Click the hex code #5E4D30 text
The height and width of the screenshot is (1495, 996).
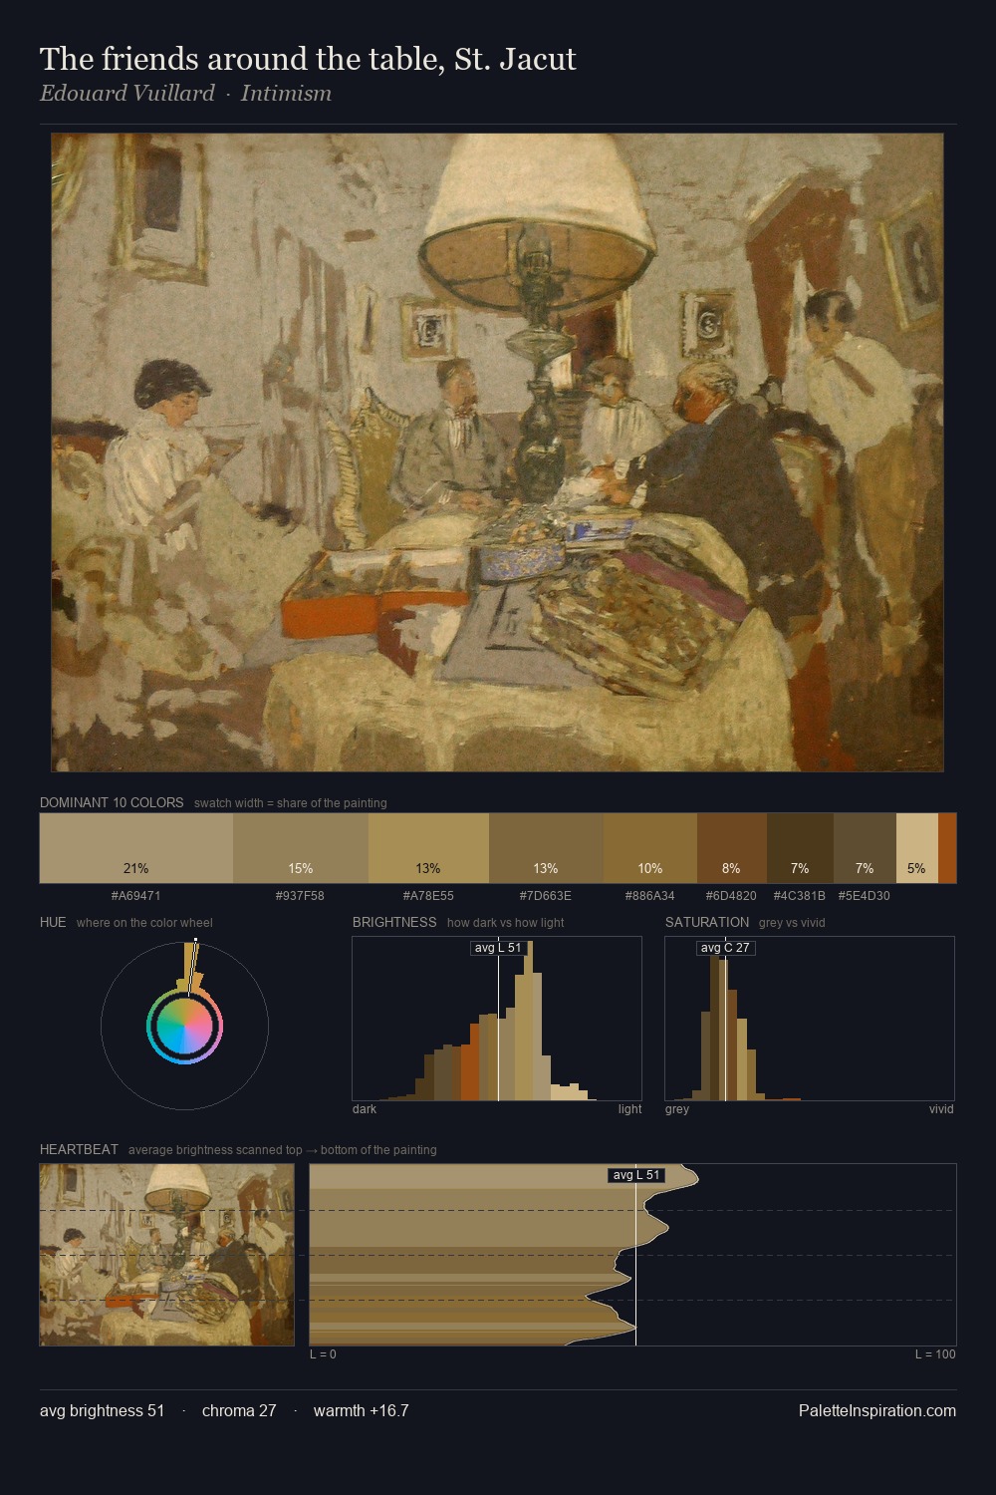click(865, 896)
